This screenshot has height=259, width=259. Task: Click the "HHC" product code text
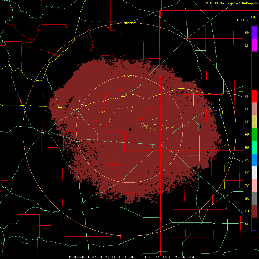253,17
